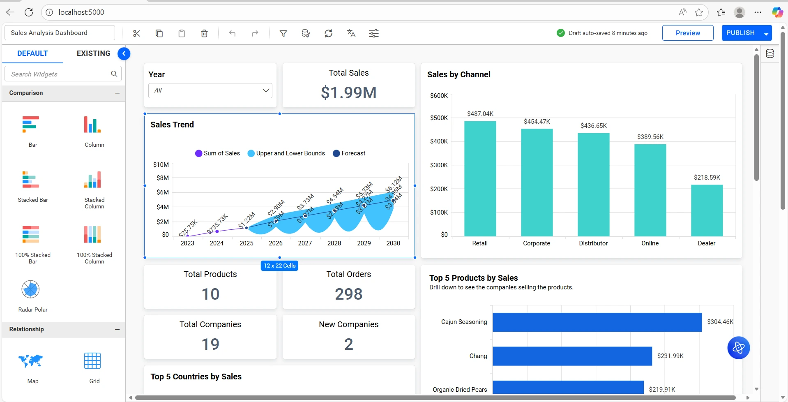Screen dimensions: 788x402
Task: Click the dashboard horizontal scrollbar
Action: point(435,397)
